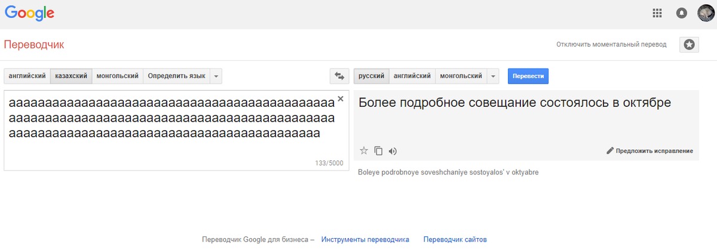The height and width of the screenshot is (250, 717).
Task: Expand the target language dropdown arrow
Action: tap(493, 76)
